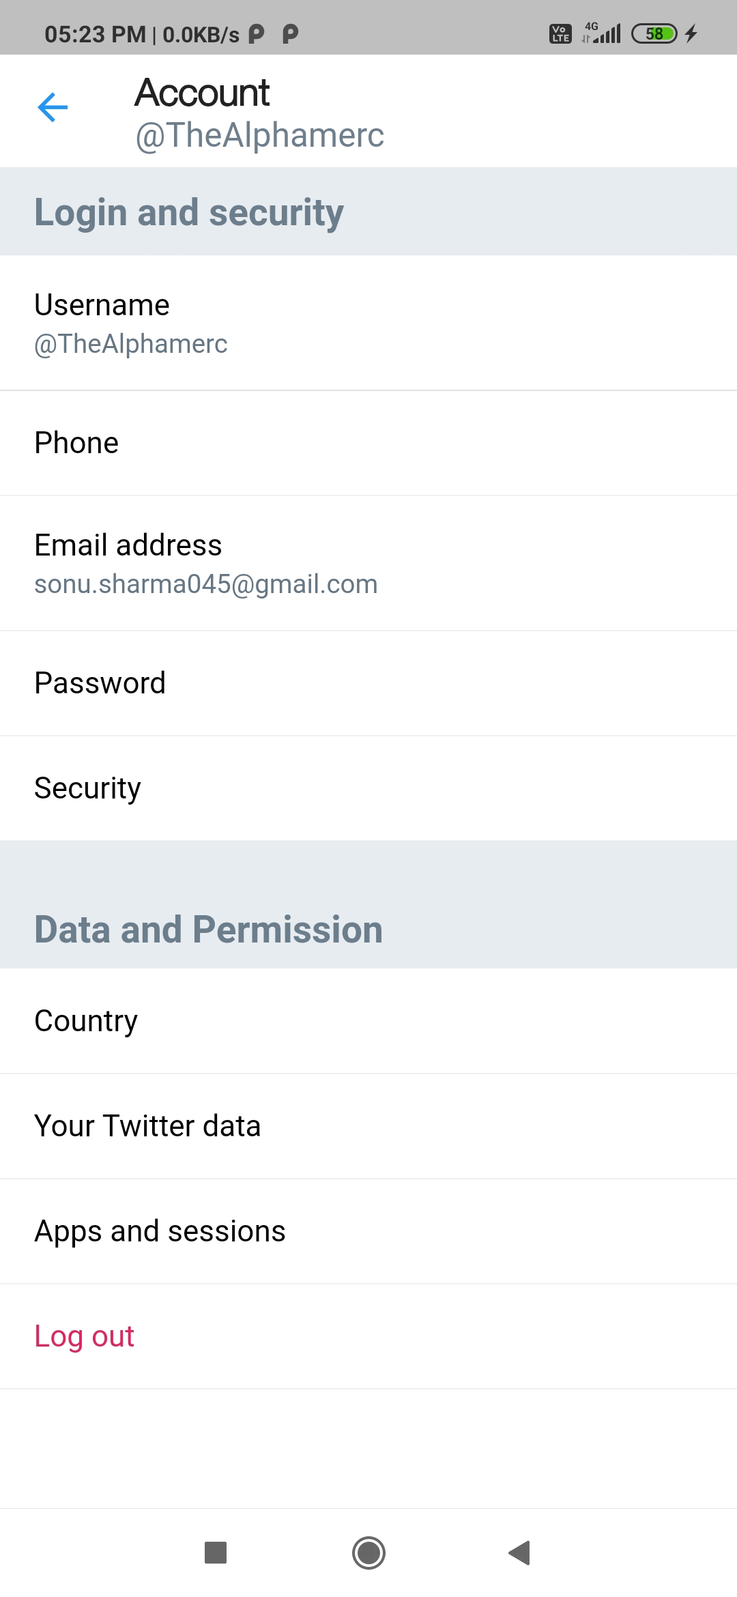Tap the Android back triangle icon

519,1553
